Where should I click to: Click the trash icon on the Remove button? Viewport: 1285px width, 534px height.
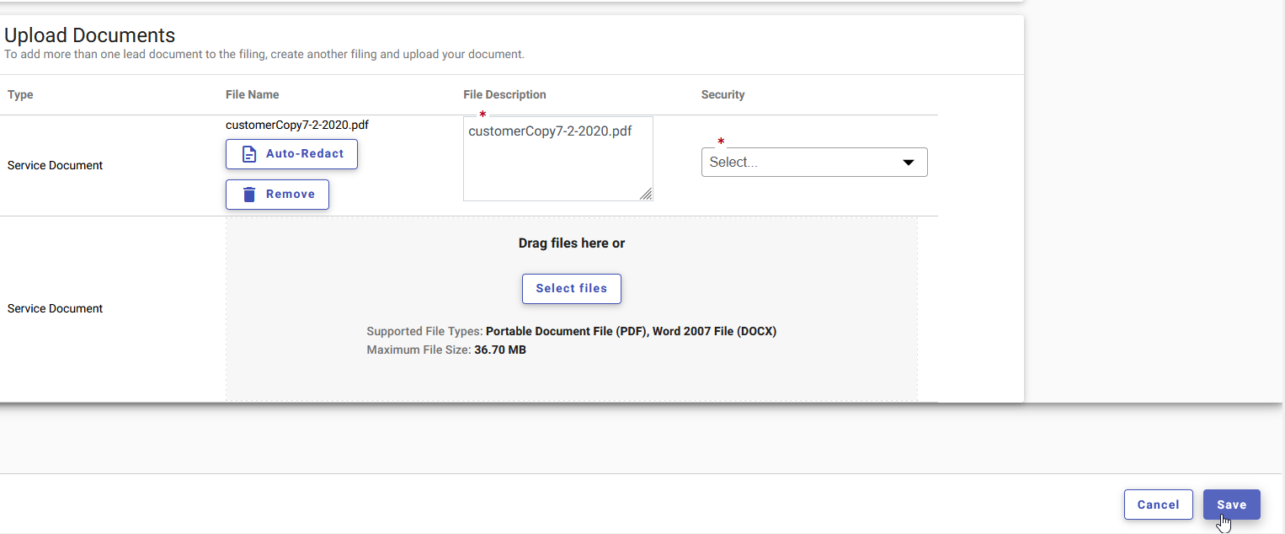tap(248, 194)
